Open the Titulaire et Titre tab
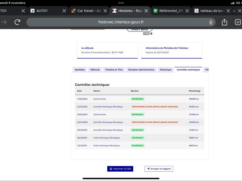The height and width of the screenshot is (181, 242). click(x=114, y=70)
